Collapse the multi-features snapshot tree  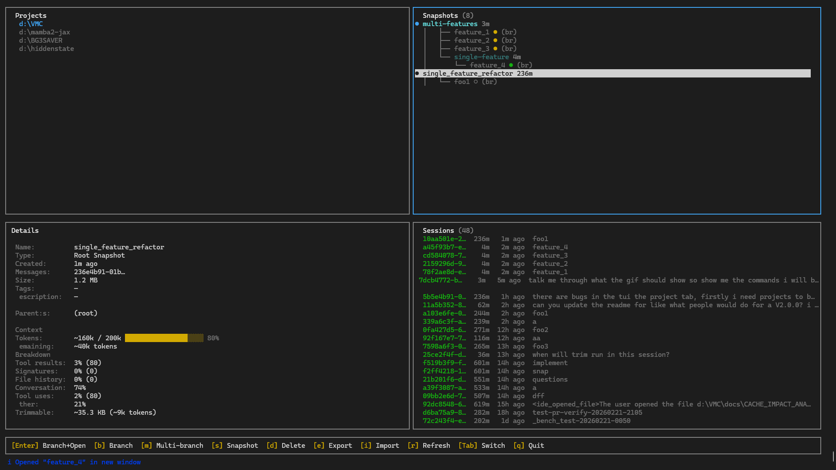point(450,24)
